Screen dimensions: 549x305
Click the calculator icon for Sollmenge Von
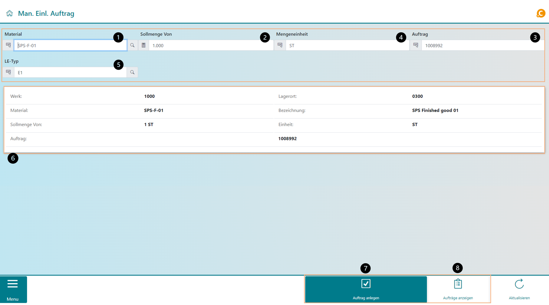(144, 45)
